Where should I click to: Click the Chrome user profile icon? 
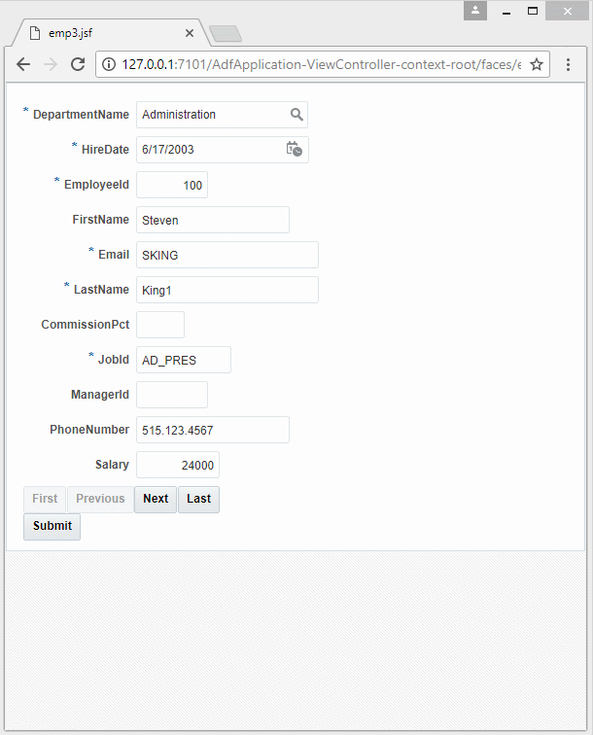(474, 11)
